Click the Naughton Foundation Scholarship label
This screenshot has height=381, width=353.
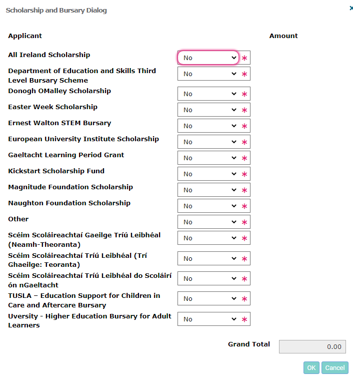[x=69, y=203]
